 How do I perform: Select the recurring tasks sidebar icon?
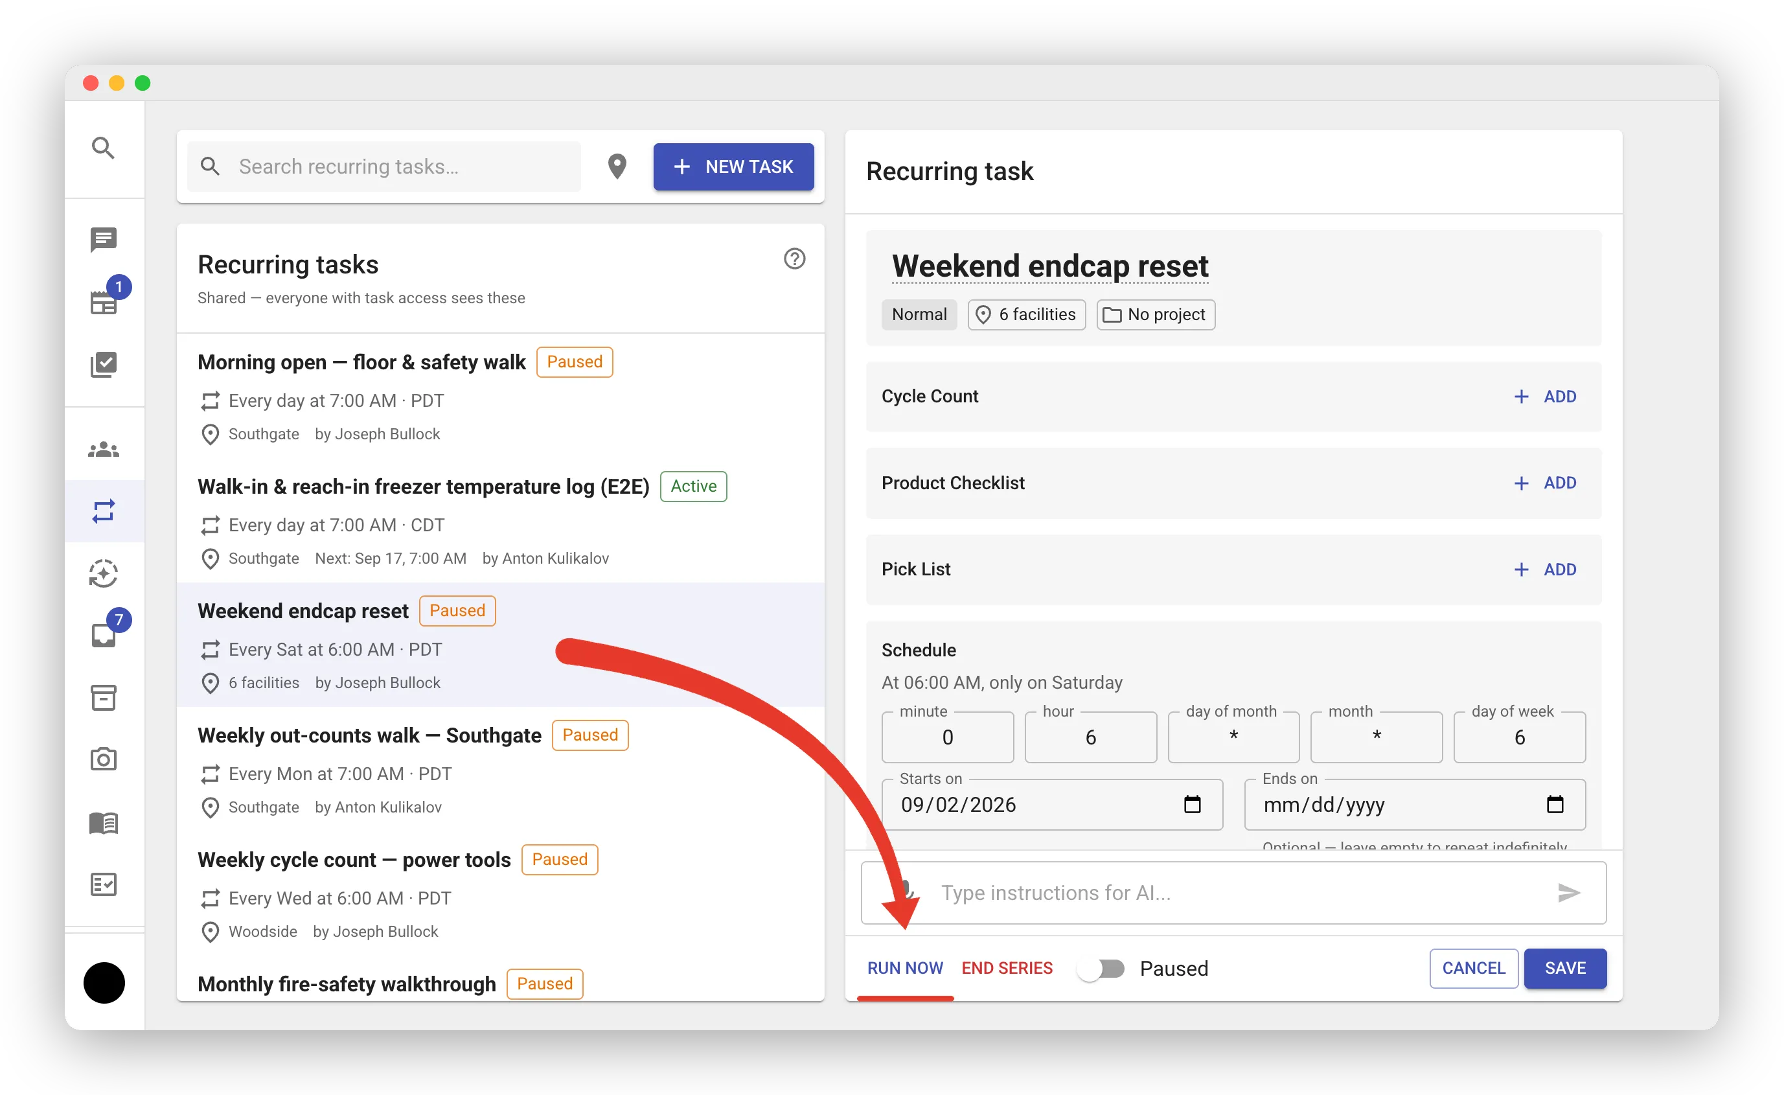click(x=104, y=511)
